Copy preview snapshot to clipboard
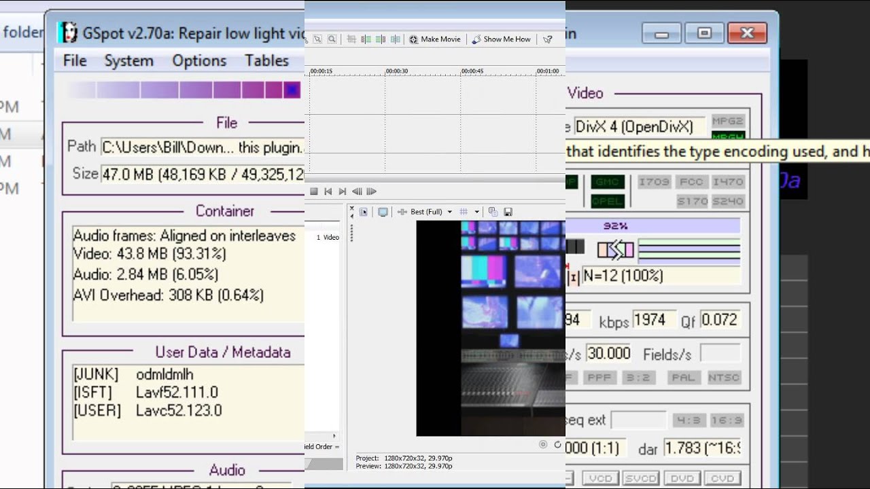 (493, 212)
